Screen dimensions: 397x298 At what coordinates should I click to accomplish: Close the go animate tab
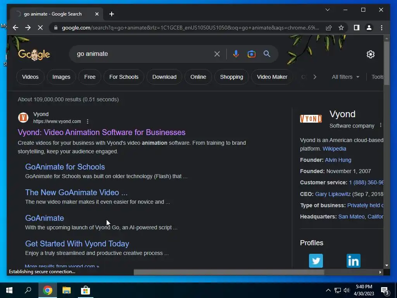pos(97,14)
